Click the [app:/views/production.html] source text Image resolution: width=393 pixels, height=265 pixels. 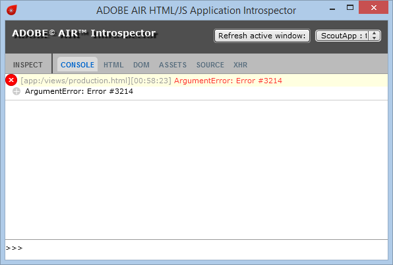pos(75,81)
